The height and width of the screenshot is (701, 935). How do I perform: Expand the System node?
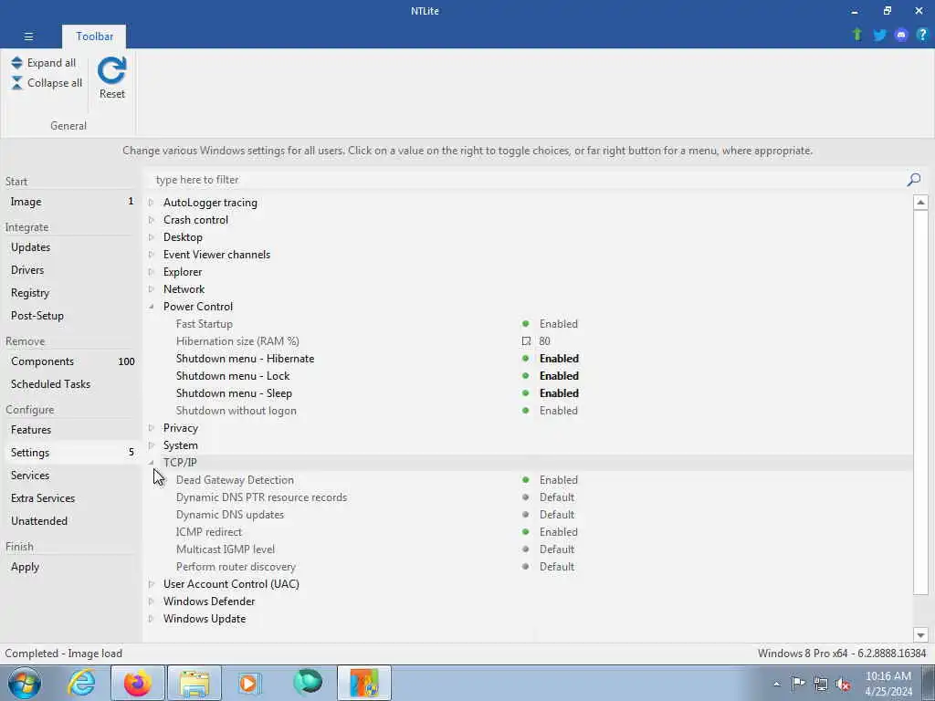click(152, 445)
